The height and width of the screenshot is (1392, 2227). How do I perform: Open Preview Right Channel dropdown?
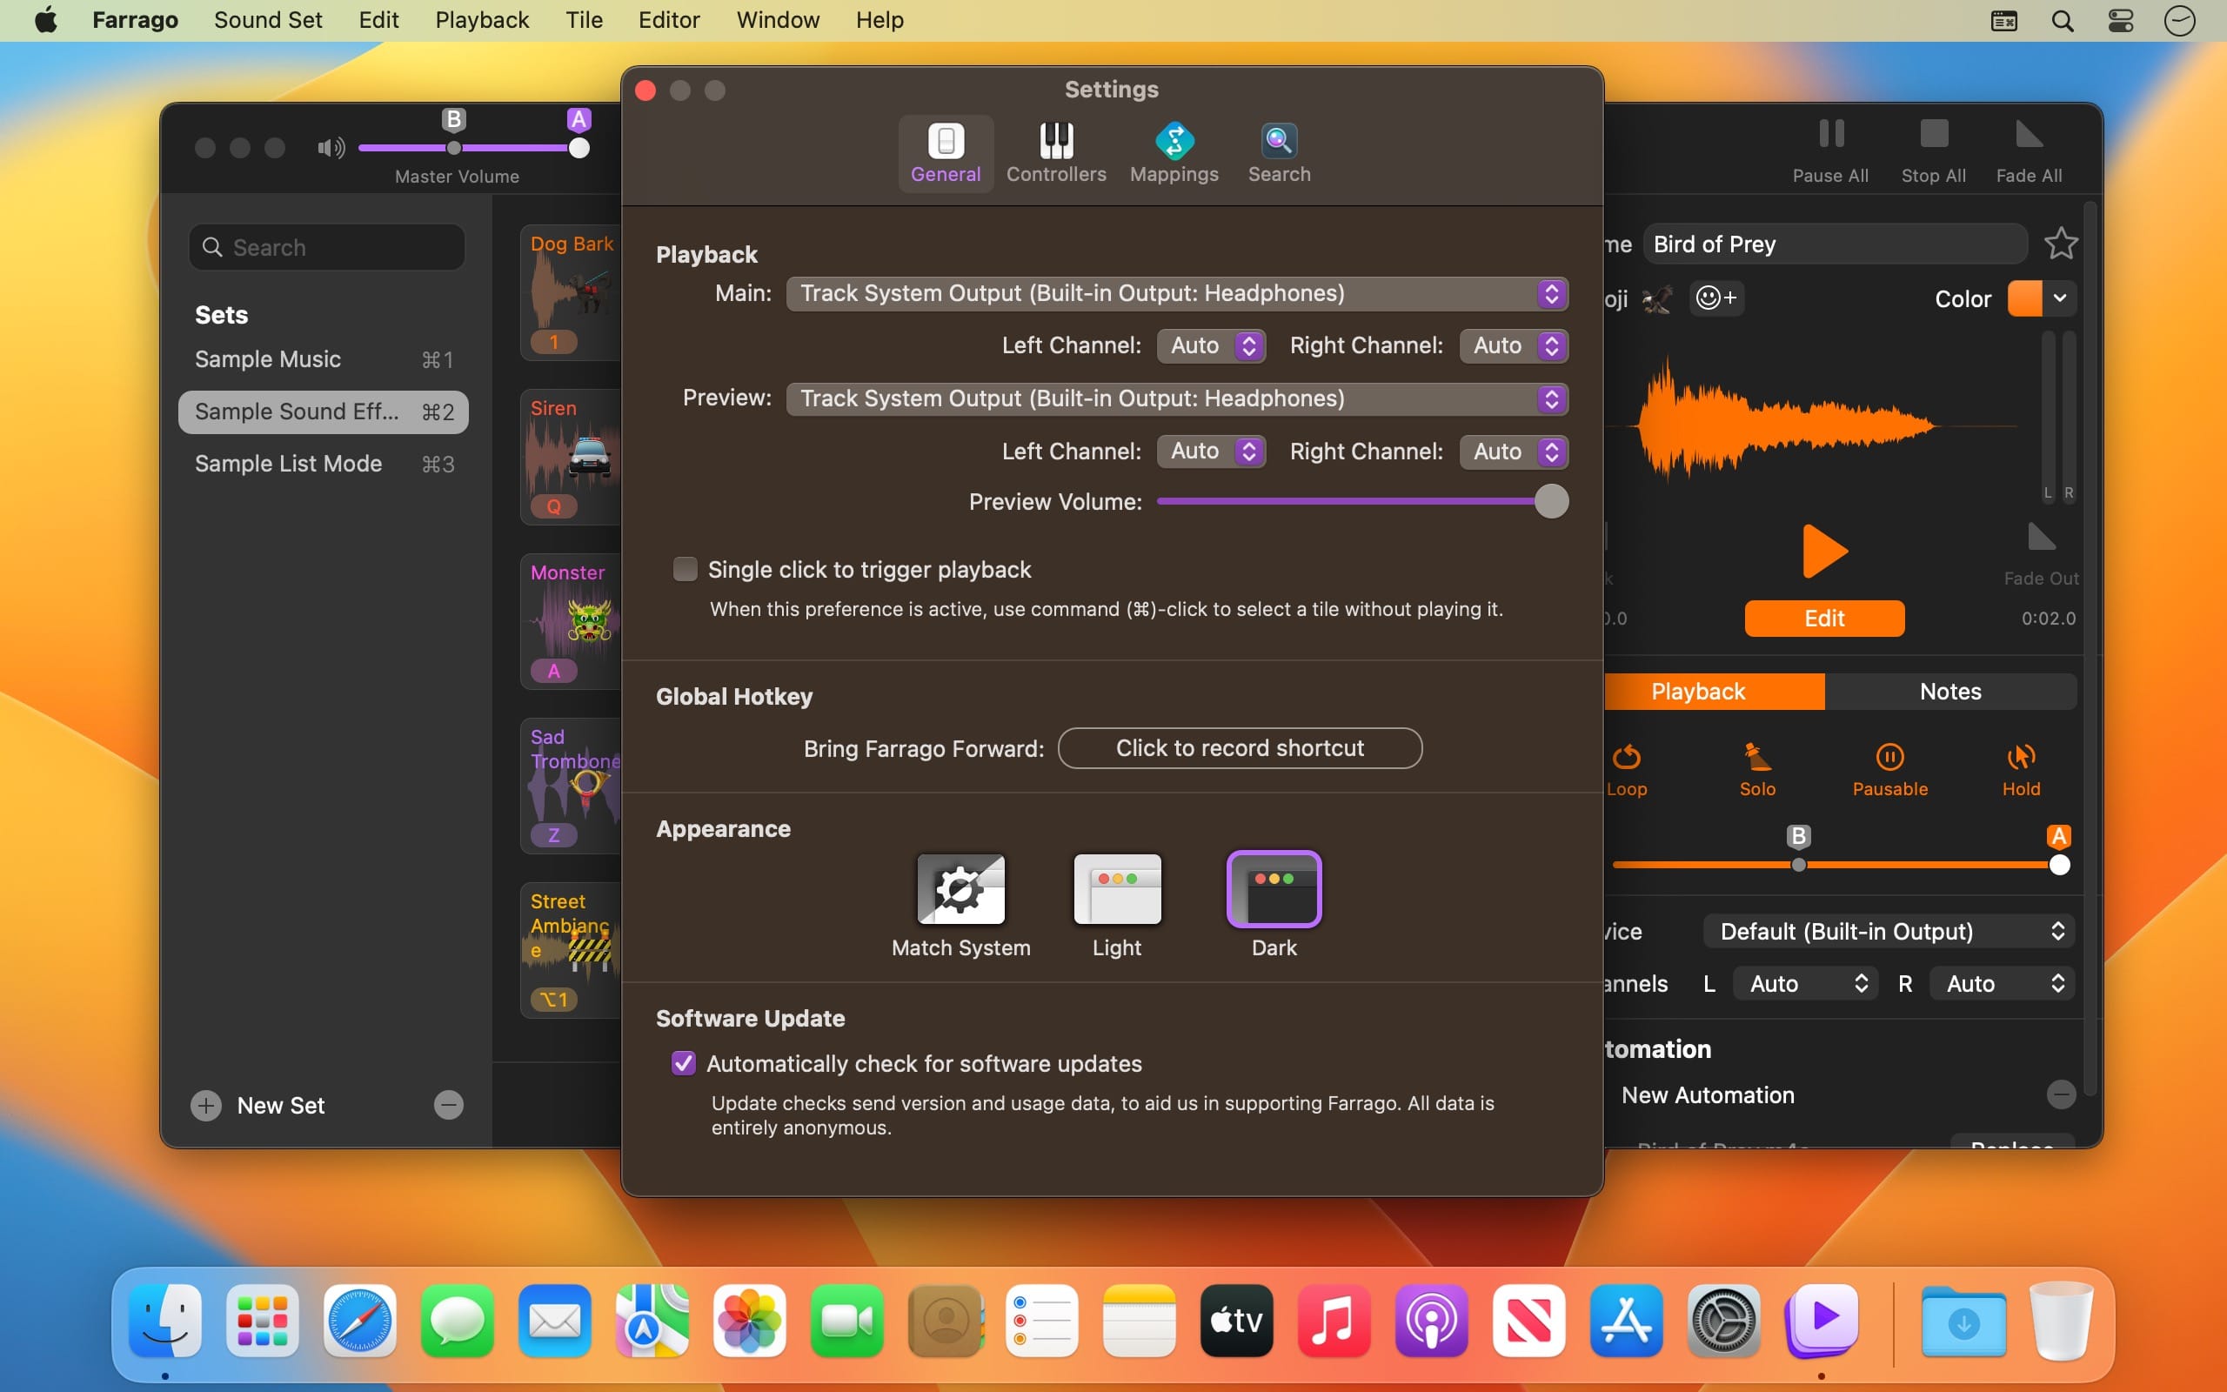(x=1513, y=452)
